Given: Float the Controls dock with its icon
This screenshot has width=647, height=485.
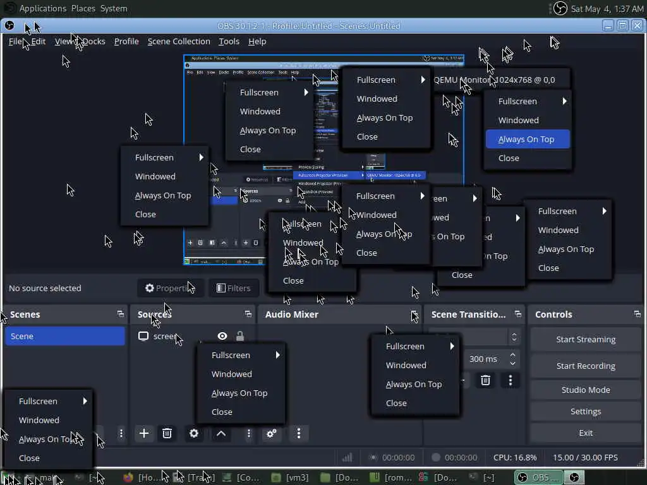Looking at the screenshot, I should [637, 314].
